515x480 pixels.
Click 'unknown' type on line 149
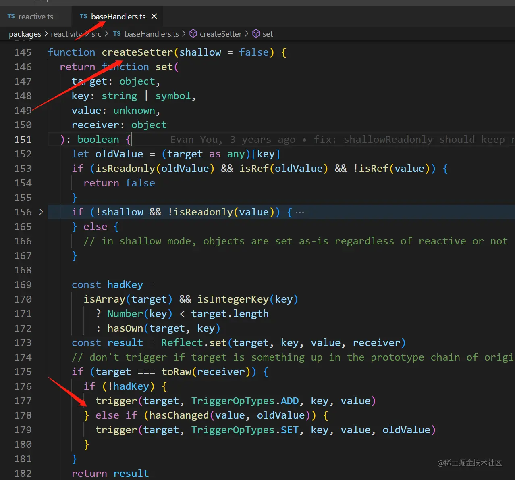click(x=134, y=111)
